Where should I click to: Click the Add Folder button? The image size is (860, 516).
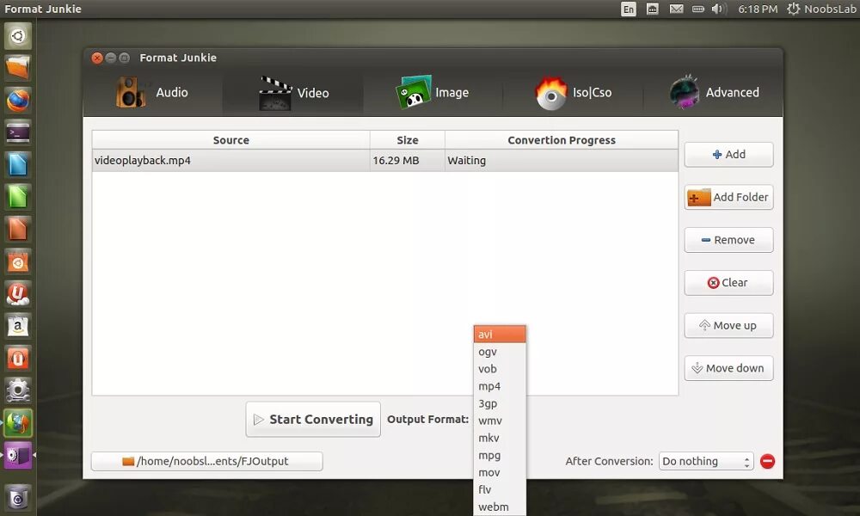point(728,198)
